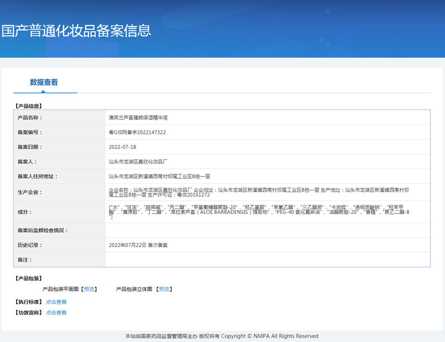Click the 【产品包装】 section heading
445x342 pixels.
[x=29, y=279]
